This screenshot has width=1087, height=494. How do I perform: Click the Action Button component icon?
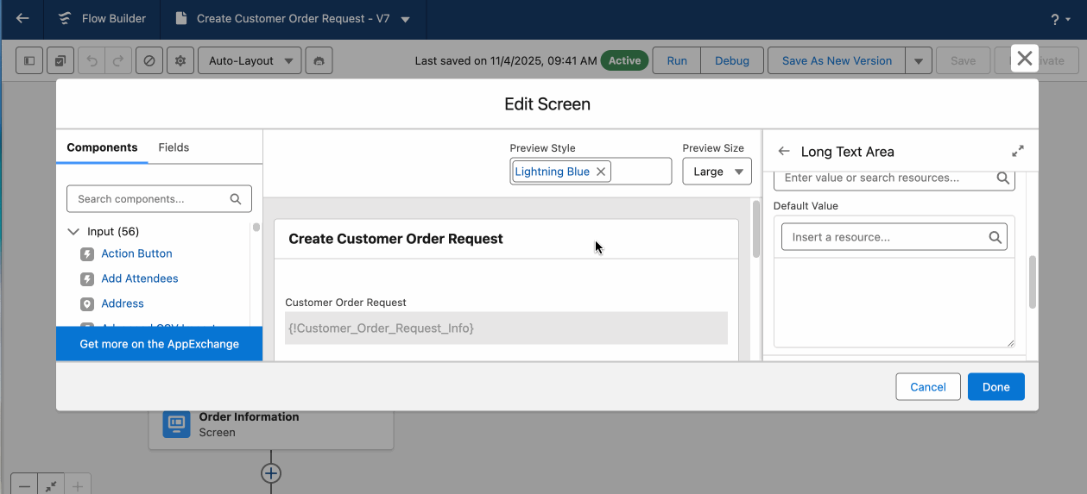pos(87,254)
